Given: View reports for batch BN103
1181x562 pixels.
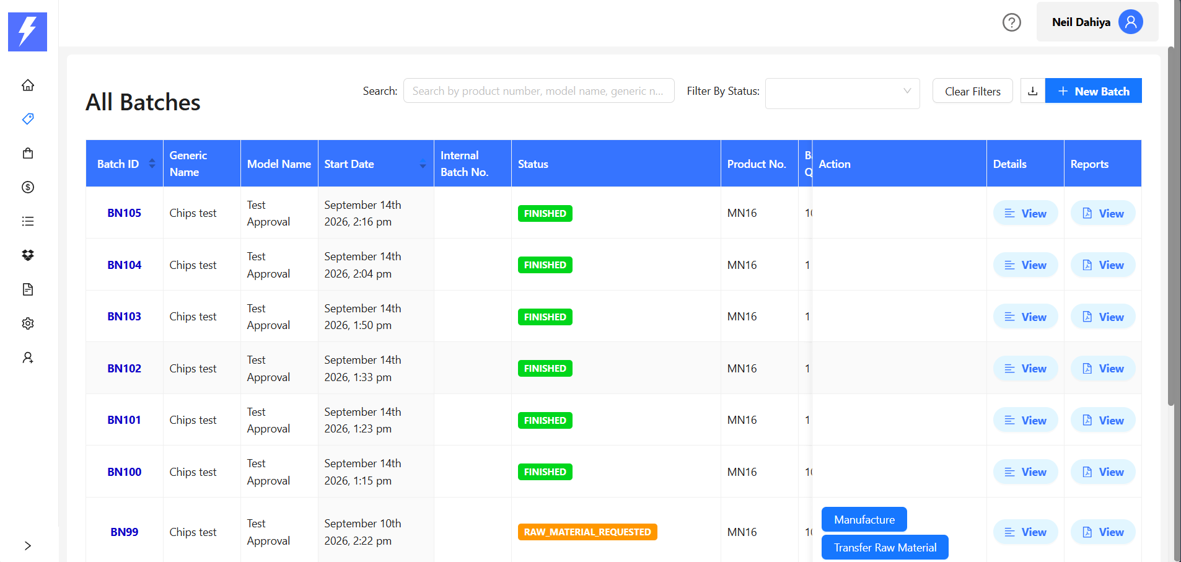Looking at the screenshot, I should pyautogui.click(x=1103, y=317).
